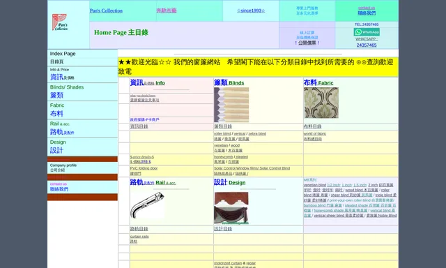This screenshot has height=268, width=446.
Task: Open the venetian blind 2 inch link
Action: tap(373, 185)
